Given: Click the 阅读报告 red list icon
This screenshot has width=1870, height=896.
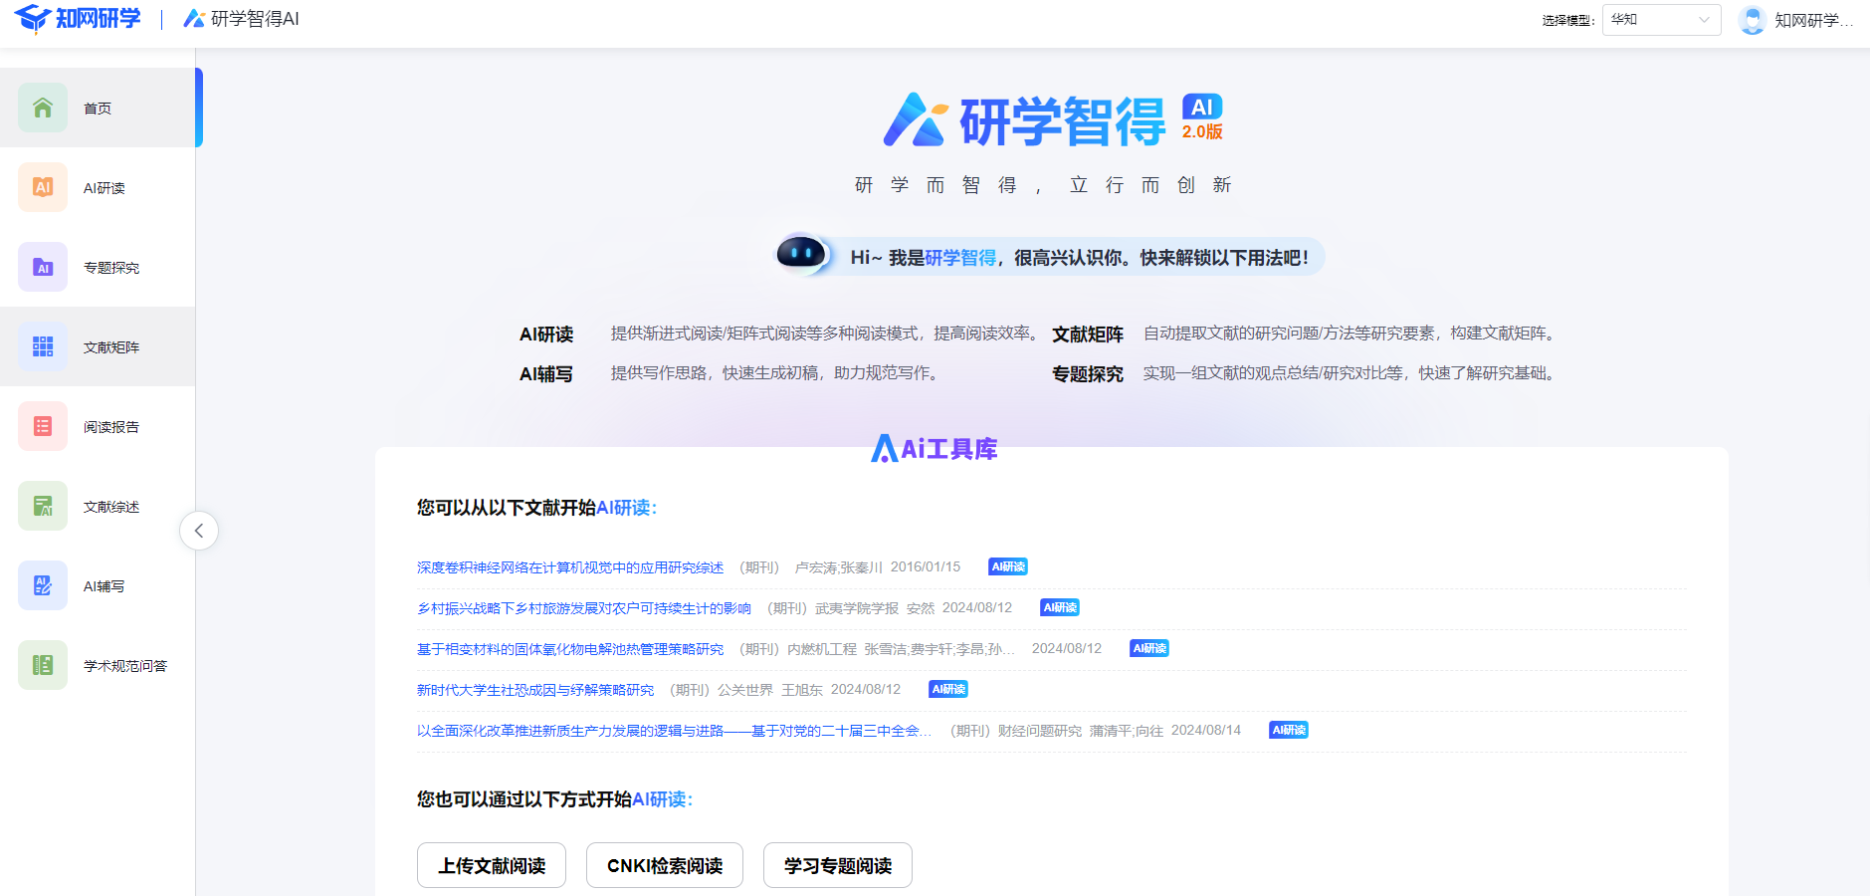Looking at the screenshot, I should click(x=43, y=426).
